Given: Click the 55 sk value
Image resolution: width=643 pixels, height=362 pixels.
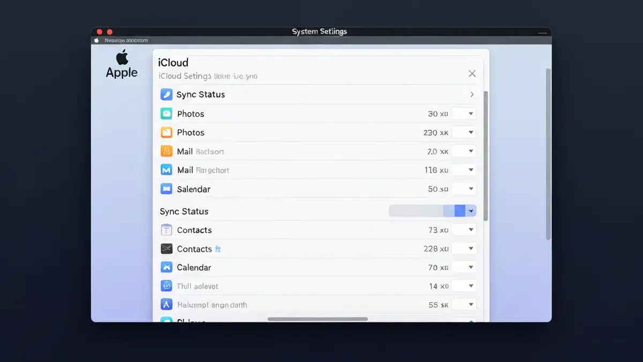Looking at the screenshot, I should [x=438, y=305].
